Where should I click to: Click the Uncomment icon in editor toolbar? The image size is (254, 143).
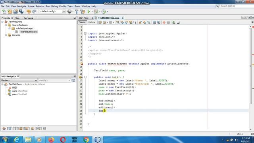coord(178,22)
